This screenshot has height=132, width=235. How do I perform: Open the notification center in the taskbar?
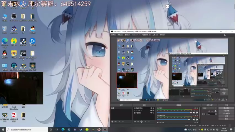(231, 130)
